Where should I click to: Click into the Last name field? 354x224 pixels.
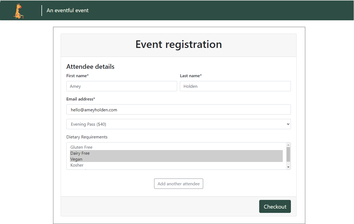(x=235, y=86)
